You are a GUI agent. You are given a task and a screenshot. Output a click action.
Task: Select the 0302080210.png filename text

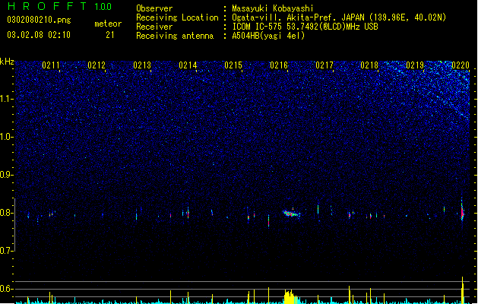coord(39,20)
